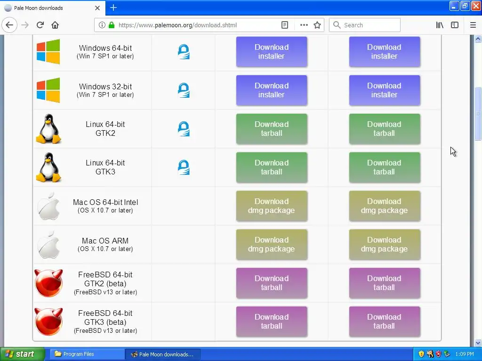The height and width of the screenshot is (361, 482).
Task: Click the Windows logo in 32-bit row
Action: (x=48, y=90)
